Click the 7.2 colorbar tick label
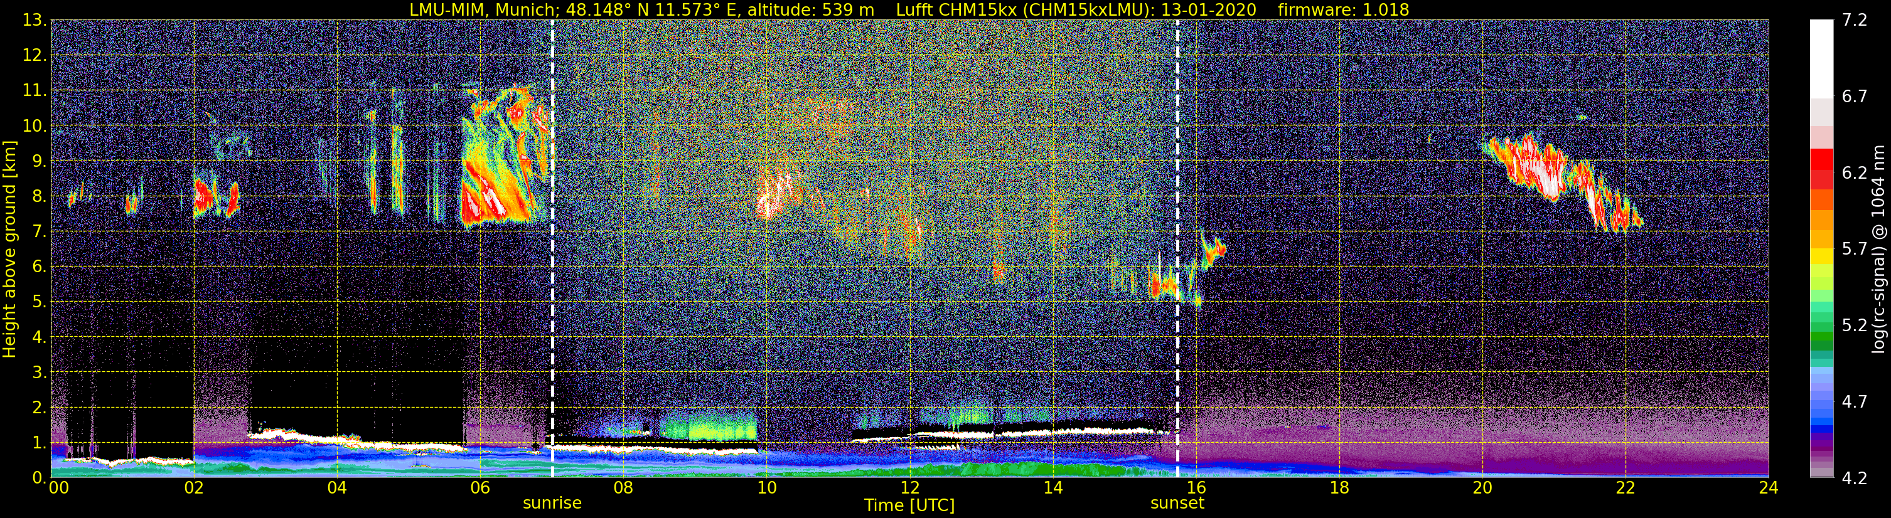1891x518 pixels. click(x=1855, y=20)
